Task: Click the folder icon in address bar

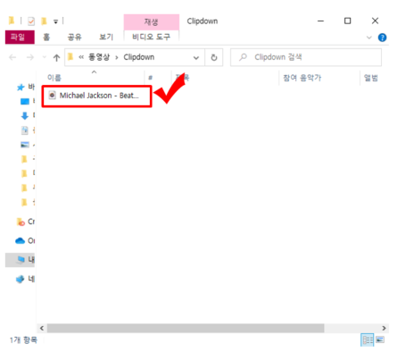Action: (70, 57)
